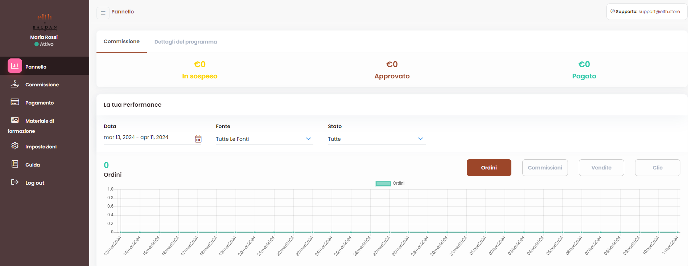Switch to the Commissione tab
Viewport: 688px width, 266px height.
121,41
